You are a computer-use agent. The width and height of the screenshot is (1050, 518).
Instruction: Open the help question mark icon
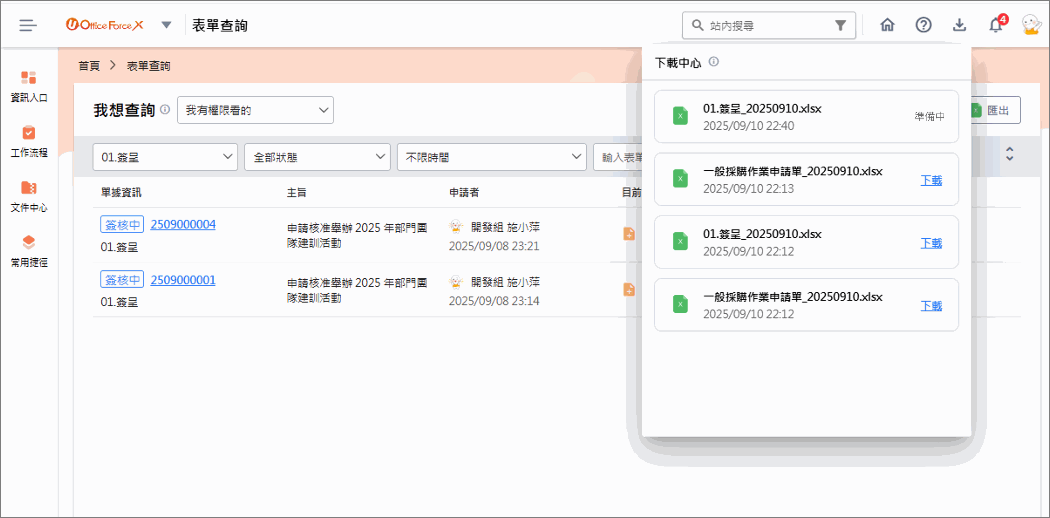923,25
